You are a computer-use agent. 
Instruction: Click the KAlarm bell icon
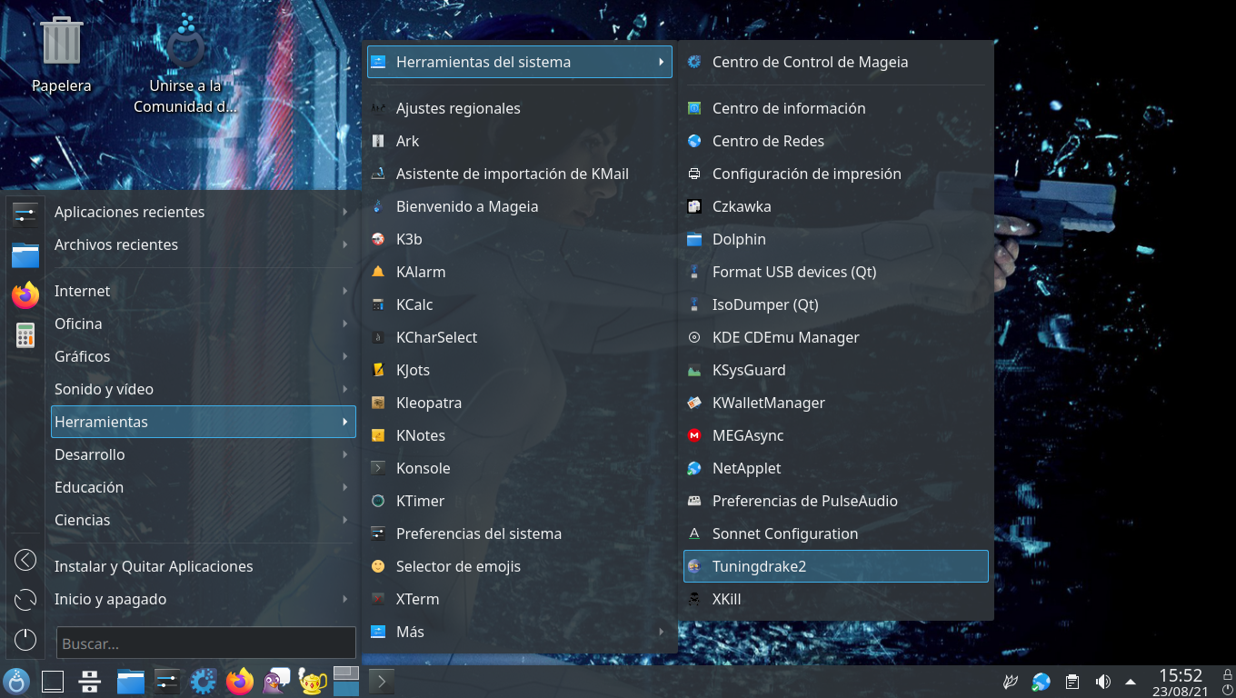tap(378, 272)
